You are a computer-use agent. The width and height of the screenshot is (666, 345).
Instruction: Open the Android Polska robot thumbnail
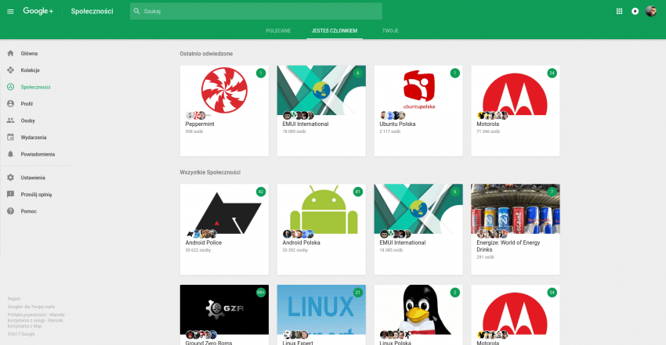pyautogui.click(x=321, y=209)
